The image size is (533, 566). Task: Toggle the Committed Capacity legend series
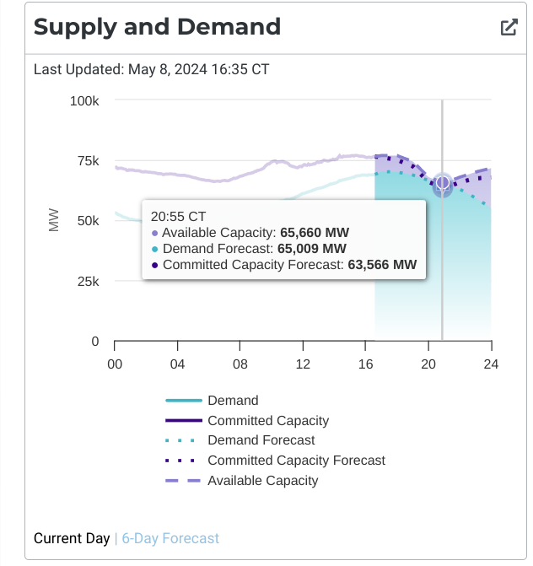click(x=247, y=421)
